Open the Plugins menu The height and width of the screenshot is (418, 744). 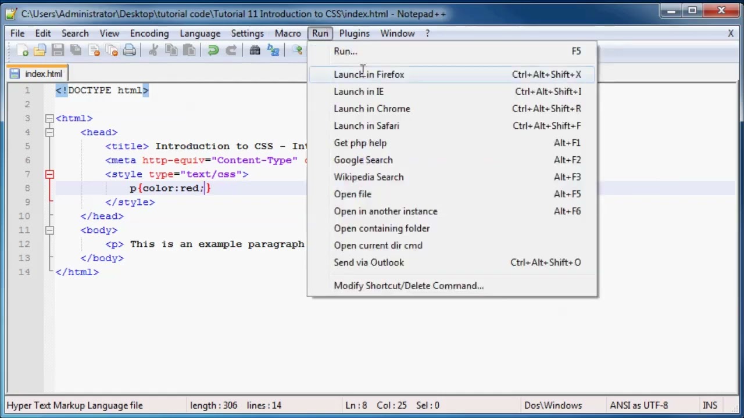point(355,34)
